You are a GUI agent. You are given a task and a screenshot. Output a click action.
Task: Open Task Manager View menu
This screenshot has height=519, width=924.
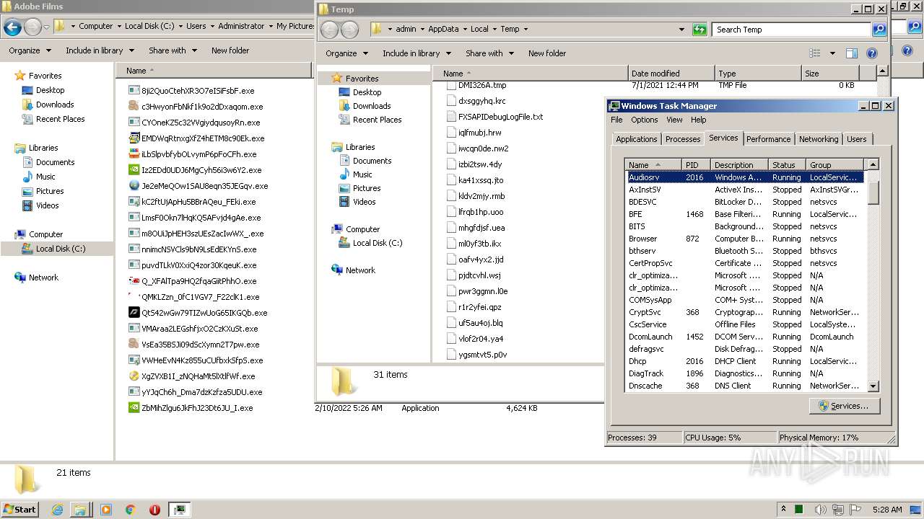pos(674,120)
